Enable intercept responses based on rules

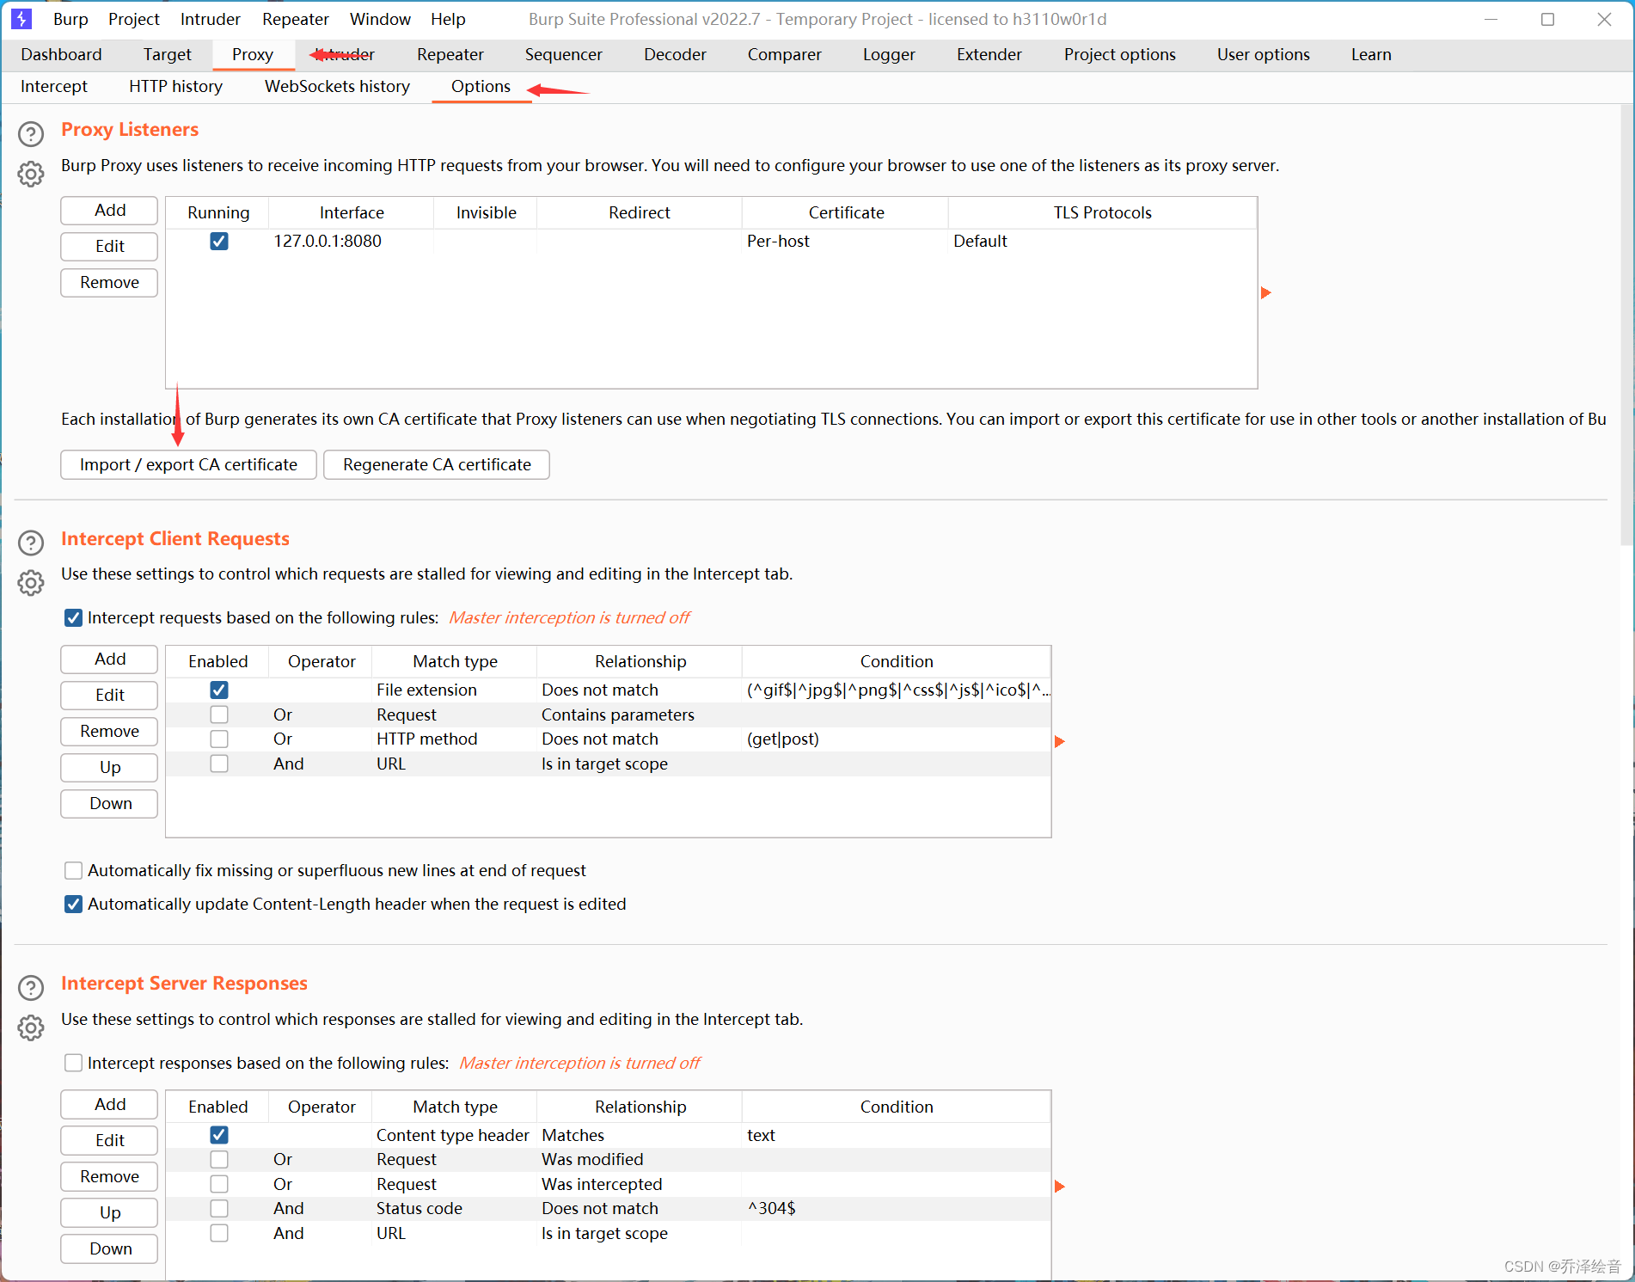(73, 1063)
